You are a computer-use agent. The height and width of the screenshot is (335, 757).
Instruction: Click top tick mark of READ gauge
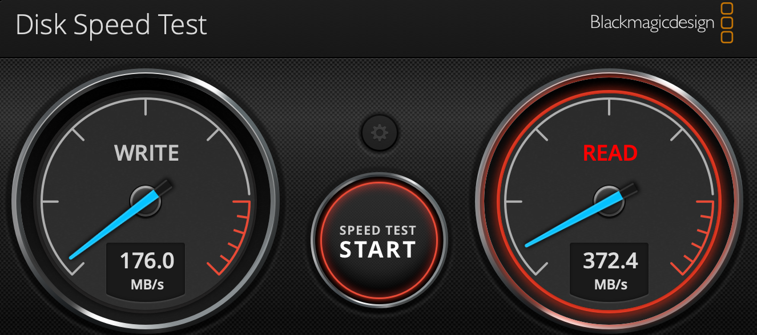point(610,106)
